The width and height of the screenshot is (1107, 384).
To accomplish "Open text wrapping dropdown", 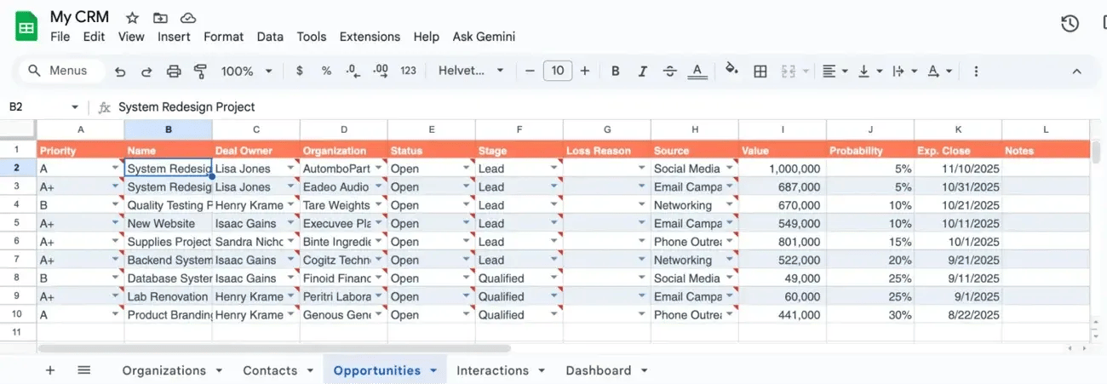I will point(903,72).
